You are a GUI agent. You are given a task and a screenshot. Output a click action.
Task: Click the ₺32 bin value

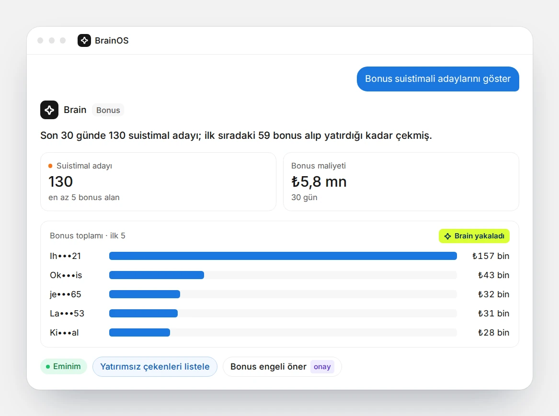pos(493,294)
